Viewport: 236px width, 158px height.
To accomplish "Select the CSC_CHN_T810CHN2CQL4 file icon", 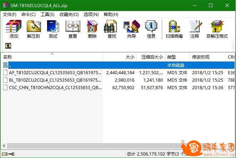I will coord(5,87).
